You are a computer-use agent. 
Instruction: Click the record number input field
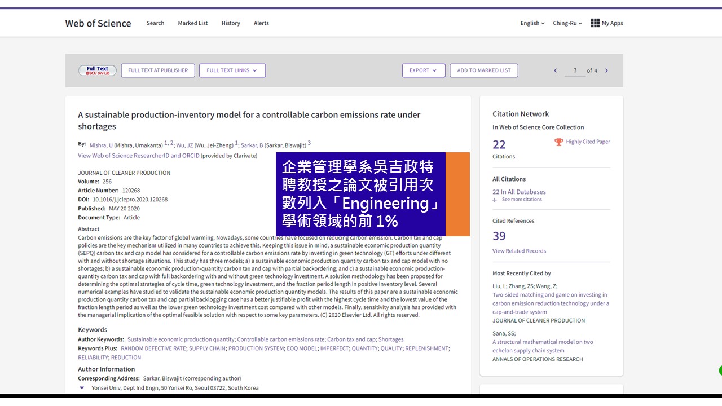tap(575, 70)
